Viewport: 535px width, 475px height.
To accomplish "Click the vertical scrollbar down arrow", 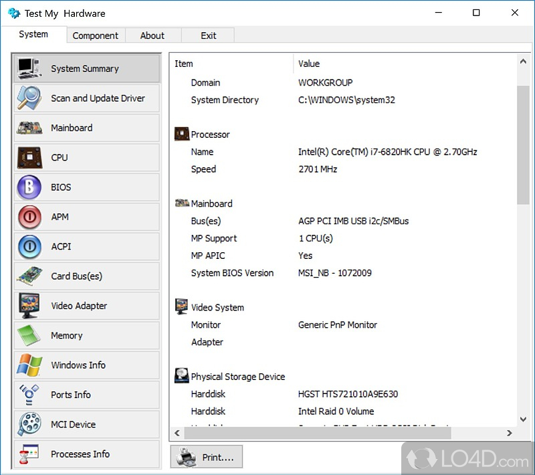I will coord(523,419).
